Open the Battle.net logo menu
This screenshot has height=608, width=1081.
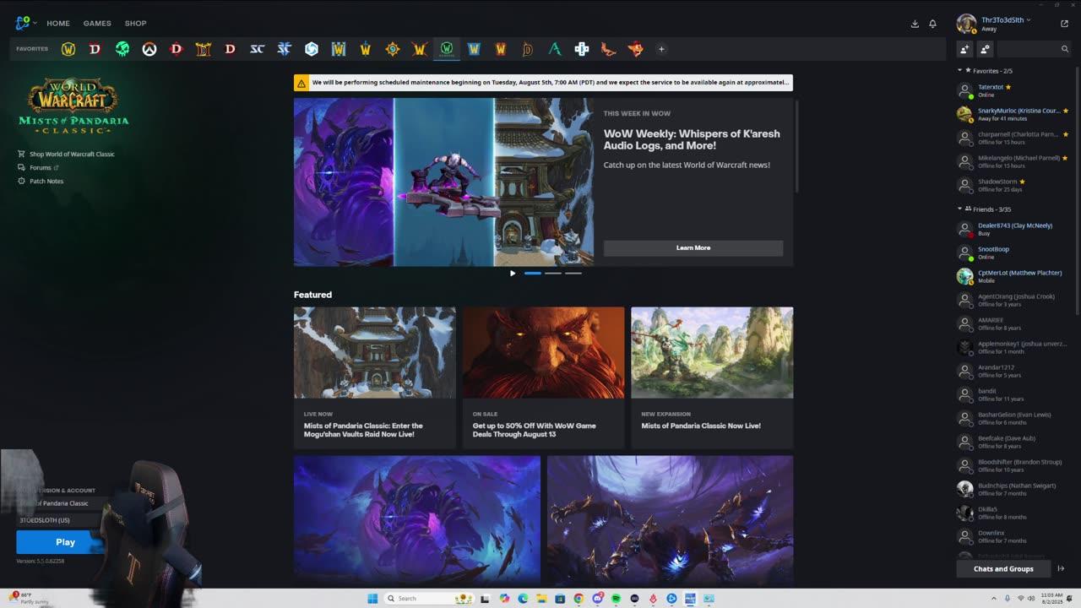(x=24, y=23)
